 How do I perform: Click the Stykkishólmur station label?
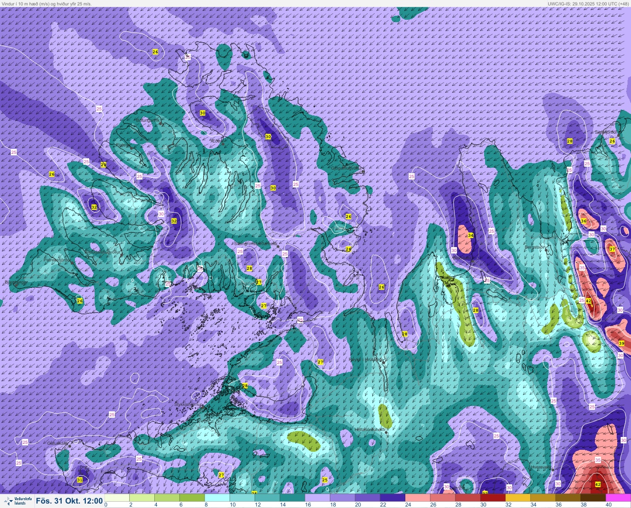[x=188, y=404]
